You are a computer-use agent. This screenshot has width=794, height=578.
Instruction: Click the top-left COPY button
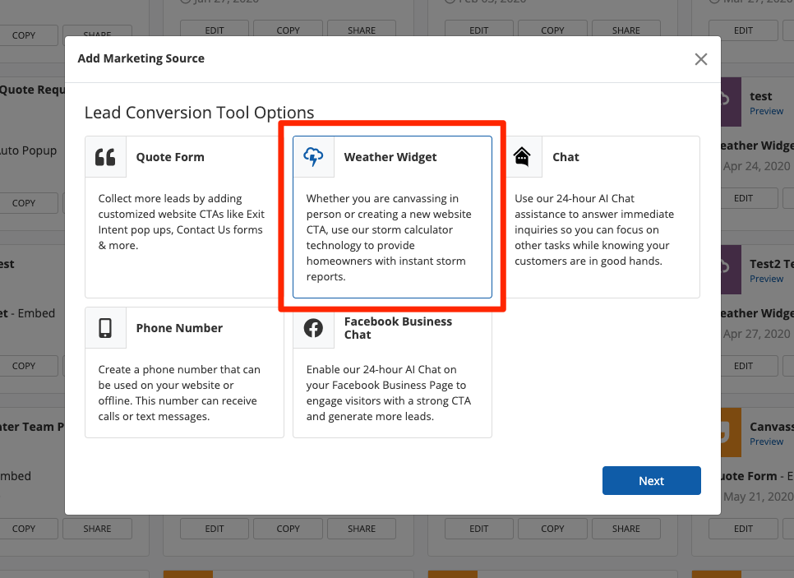pyautogui.click(x=24, y=35)
